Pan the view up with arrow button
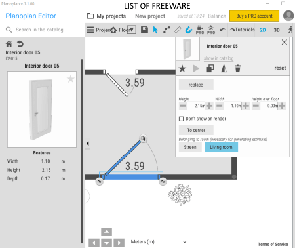The image size is (295, 248). coord(107,232)
